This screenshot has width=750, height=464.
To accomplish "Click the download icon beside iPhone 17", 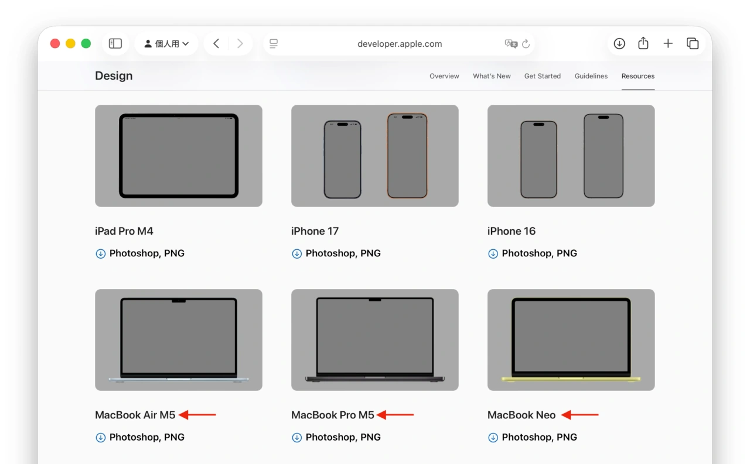I will tap(296, 253).
